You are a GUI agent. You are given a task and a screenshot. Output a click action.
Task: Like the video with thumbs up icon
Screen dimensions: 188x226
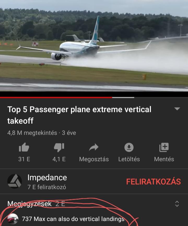click(24, 147)
